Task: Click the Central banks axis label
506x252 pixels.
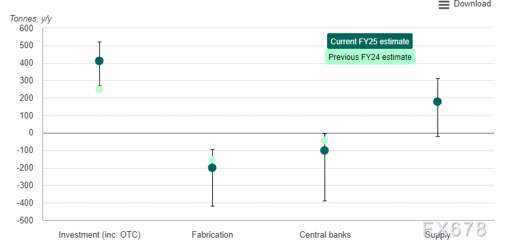Action: [x=325, y=234]
